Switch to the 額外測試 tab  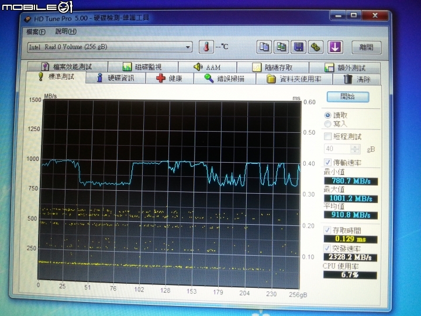(x=345, y=68)
